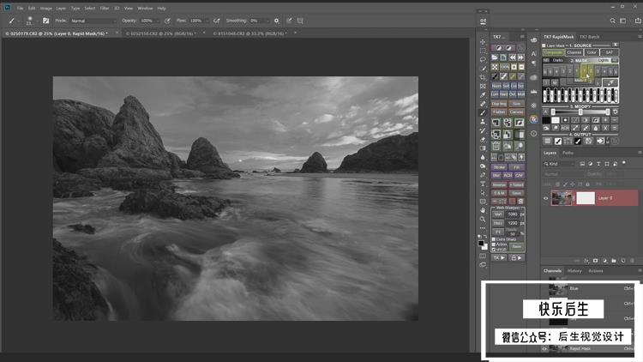This screenshot has width=643, height=362.
Task: Toggle the Action checkbox in Web-Sharpen
Action: [494, 244]
